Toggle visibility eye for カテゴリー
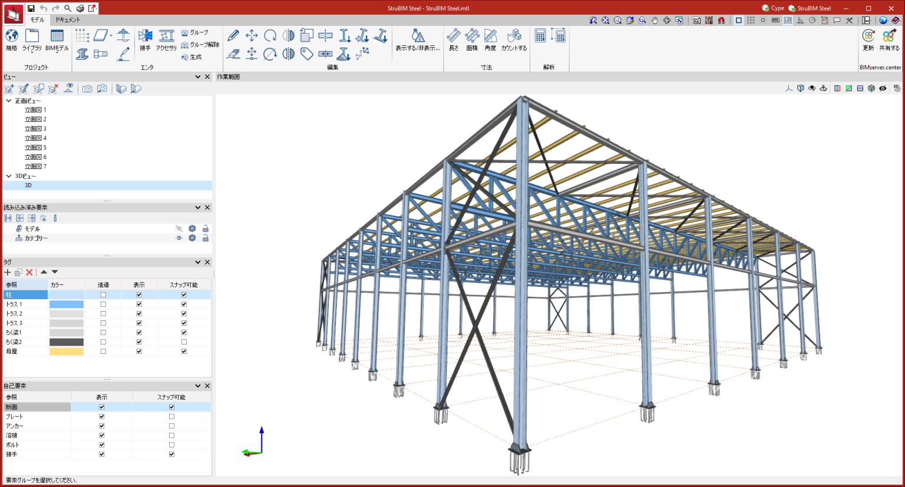 pos(179,238)
